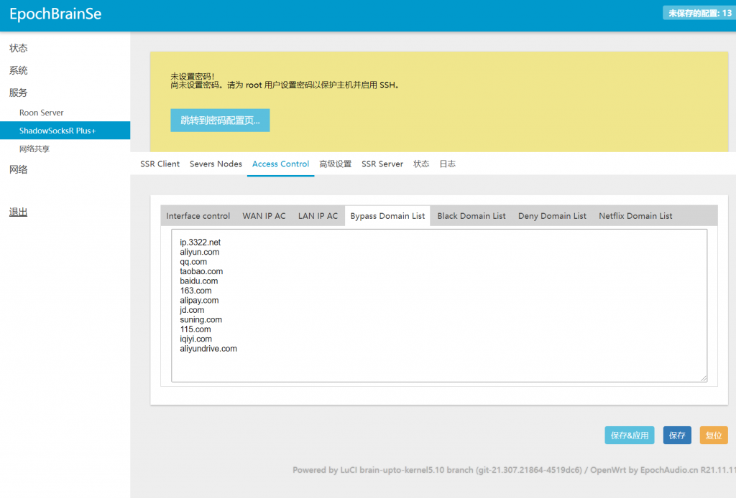This screenshot has width=736, height=498.
Task: Open the 高级设置 tab
Action: pyautogui.click(x=335, y=164)
